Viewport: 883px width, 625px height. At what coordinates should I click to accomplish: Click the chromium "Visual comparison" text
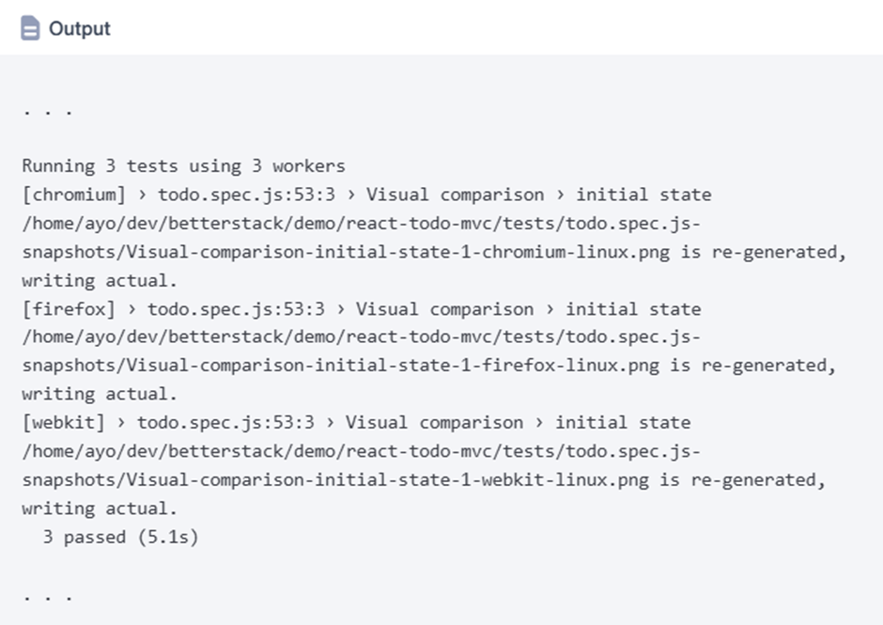click(x=455, y=195)
